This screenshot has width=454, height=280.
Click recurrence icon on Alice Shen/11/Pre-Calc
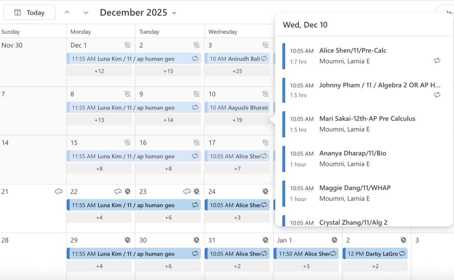(437, 61)
